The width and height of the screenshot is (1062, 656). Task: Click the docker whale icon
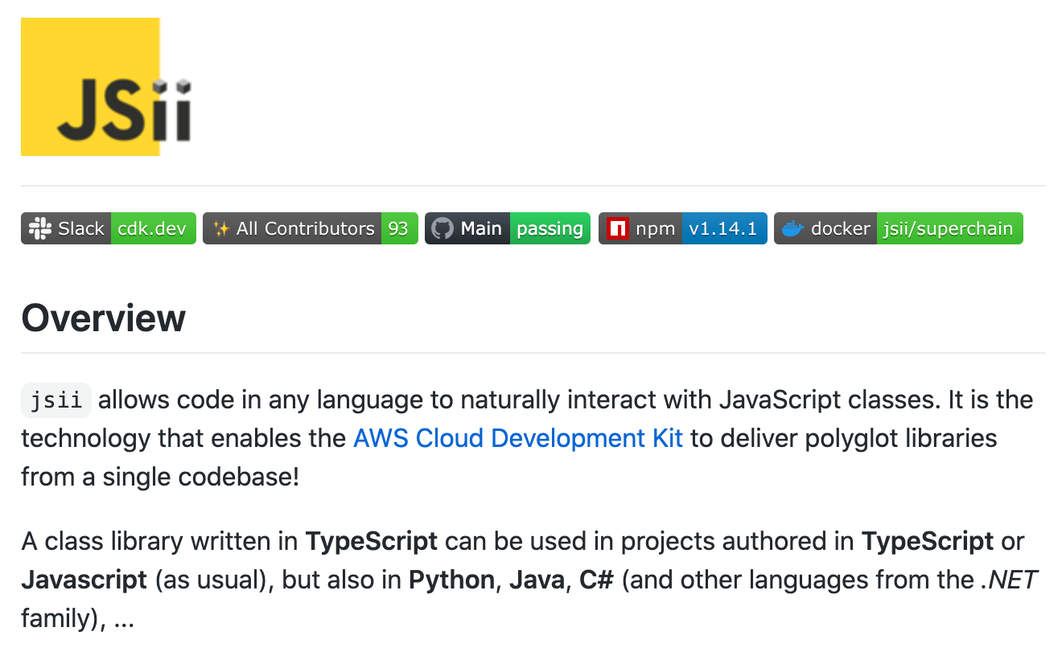click(793, 228)
